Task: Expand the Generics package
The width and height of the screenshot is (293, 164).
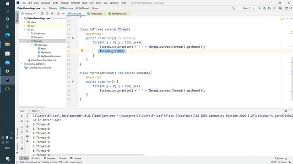Action: pyautogui.click(x=28, y=37)
